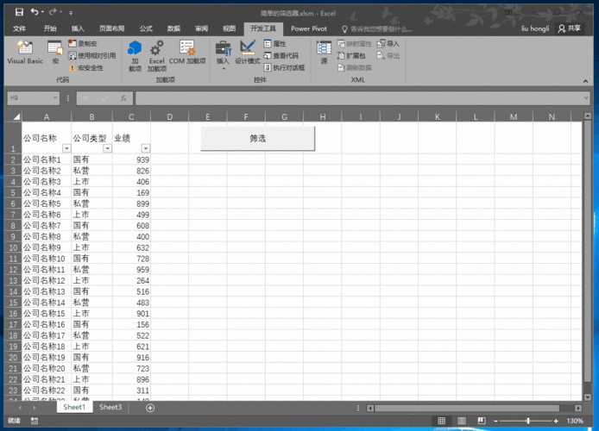Click the 共享 share button
Viewport: 599px width, 431px height.
(570, 28)
